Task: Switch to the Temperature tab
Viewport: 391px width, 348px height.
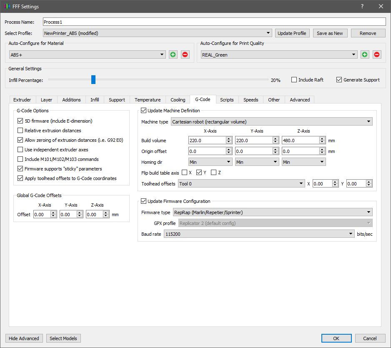Action: 148,100
